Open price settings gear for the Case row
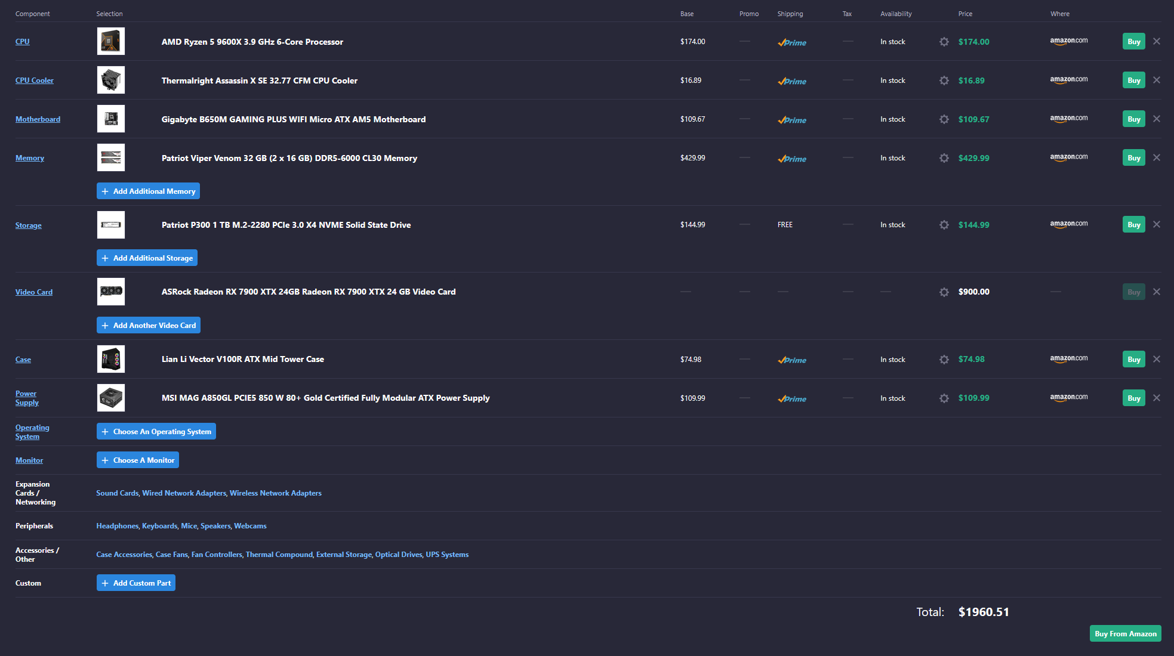The width and height of the screenshot is (1174, 656). [944, 360]
